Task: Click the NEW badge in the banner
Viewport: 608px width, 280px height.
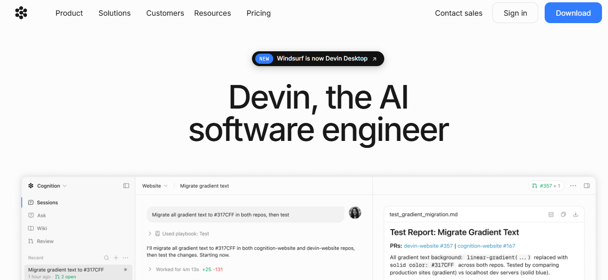Action: point(264,59)
